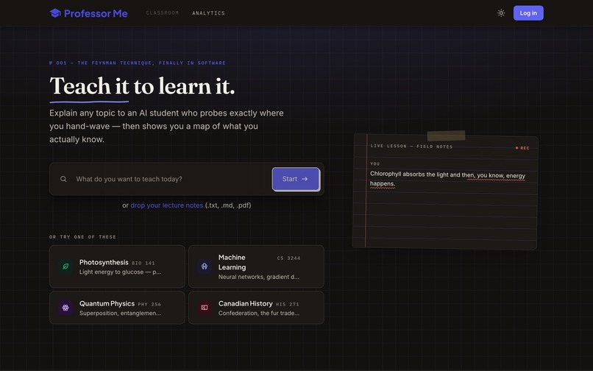
Task: Click the graduation cap logo icon
Action: [55, 13]
